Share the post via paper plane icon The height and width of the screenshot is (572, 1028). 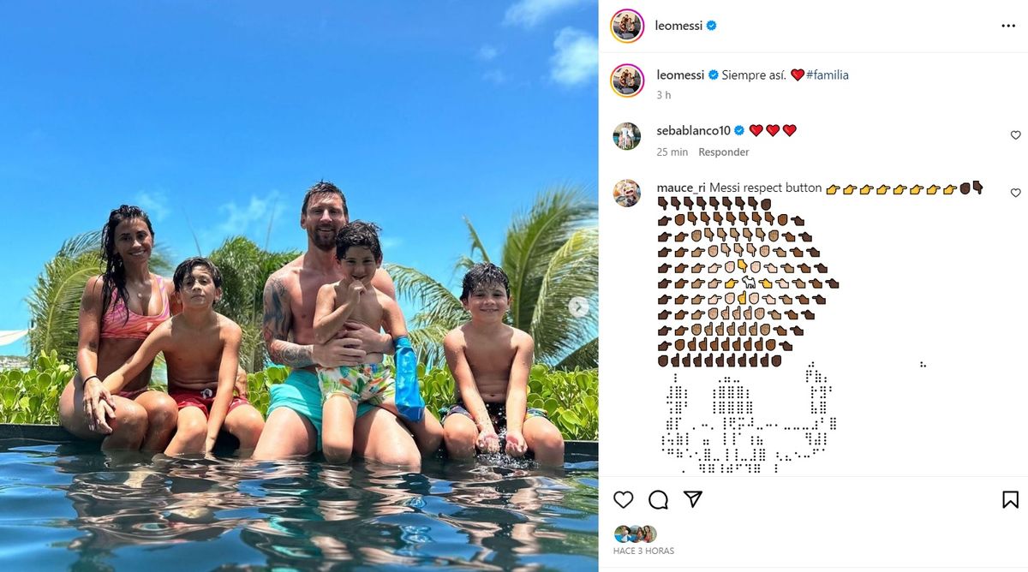pos(693,499)
